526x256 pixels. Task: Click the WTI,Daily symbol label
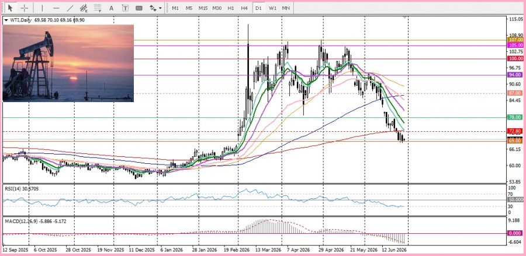coord(20,20)
